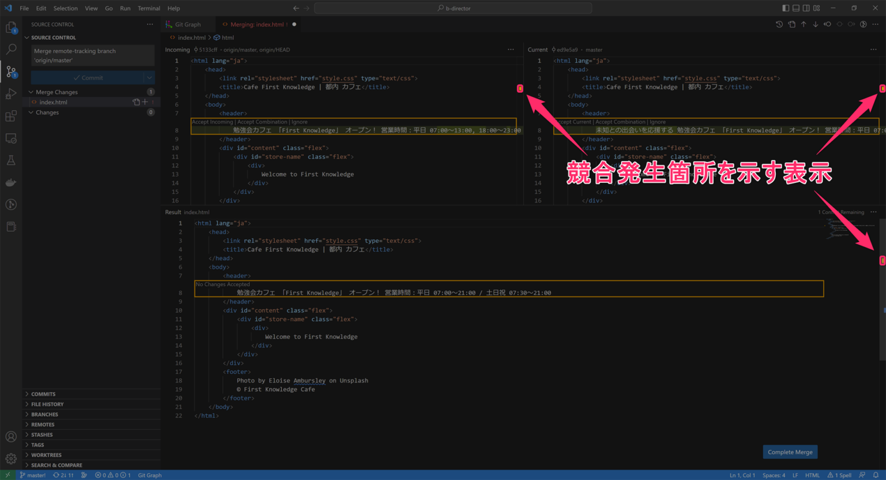Image resolution: width=886 pixels, height=480 pixels.
Task: Click the Complete Merge button
Action: [790, 452]
